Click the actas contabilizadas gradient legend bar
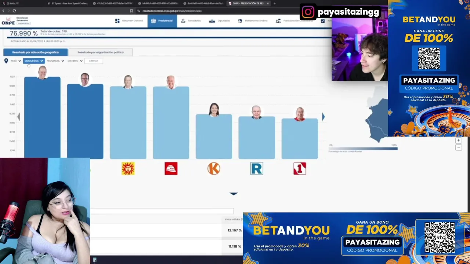Image resolution: width=470 pixels, height=264 pixels. (363, 148)
